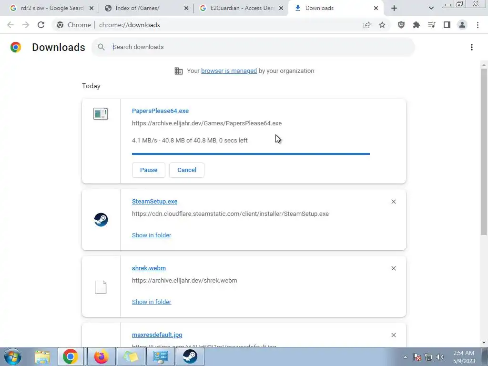
Task: Click the taskbar clock showing 2:54 AM
Action: (x=464, y=357)
